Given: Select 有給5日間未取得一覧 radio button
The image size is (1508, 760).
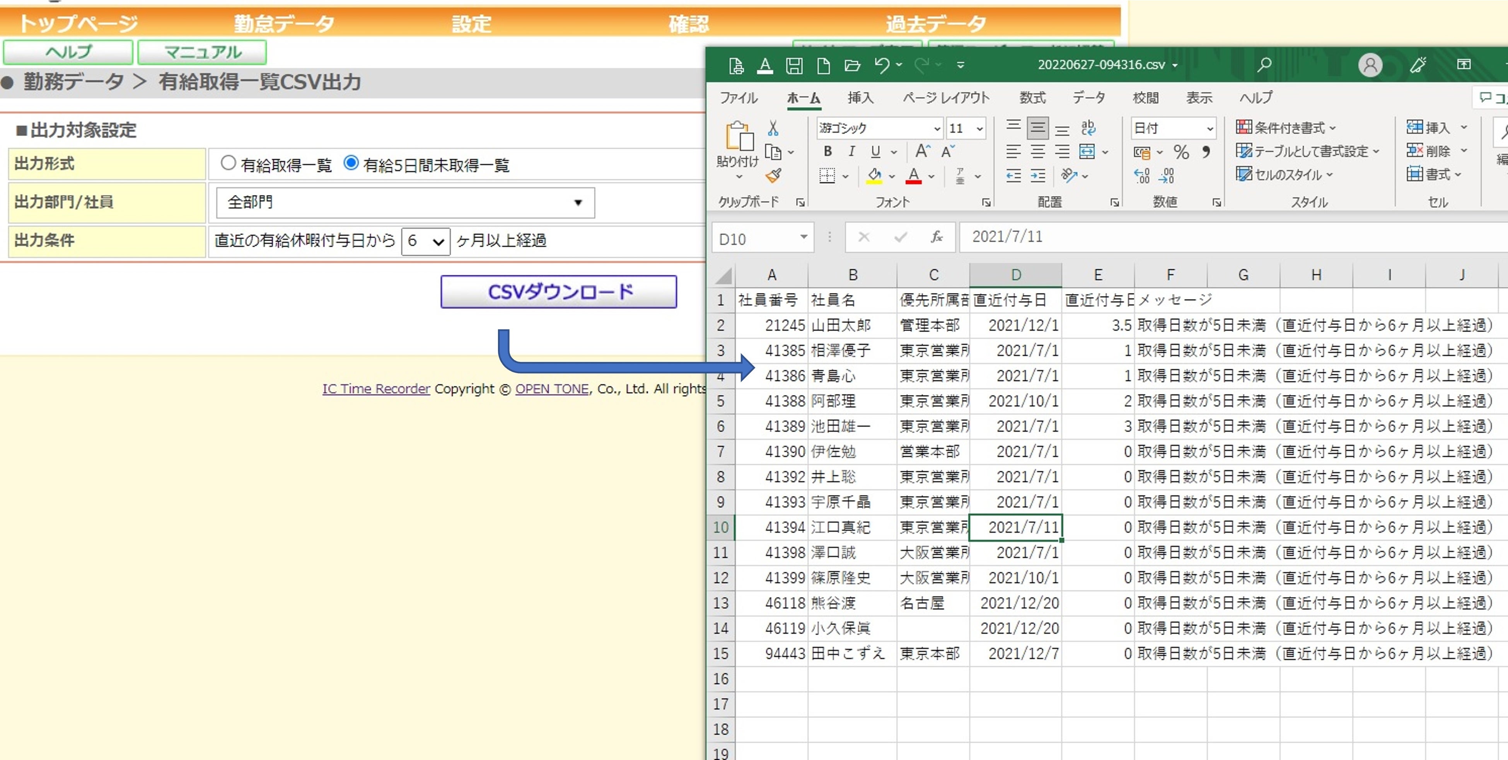Looking at the screenshot, I should tap(351, 163).
